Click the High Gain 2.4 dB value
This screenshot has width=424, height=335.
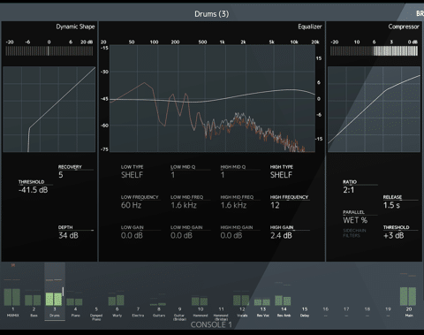[281, 235]
